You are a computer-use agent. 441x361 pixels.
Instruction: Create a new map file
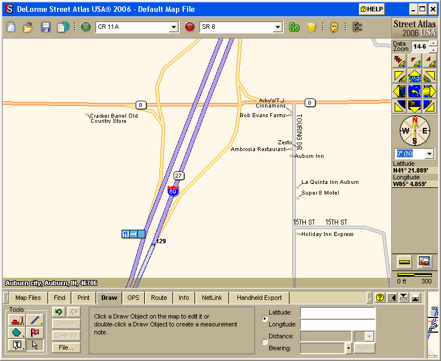(11, 27)
